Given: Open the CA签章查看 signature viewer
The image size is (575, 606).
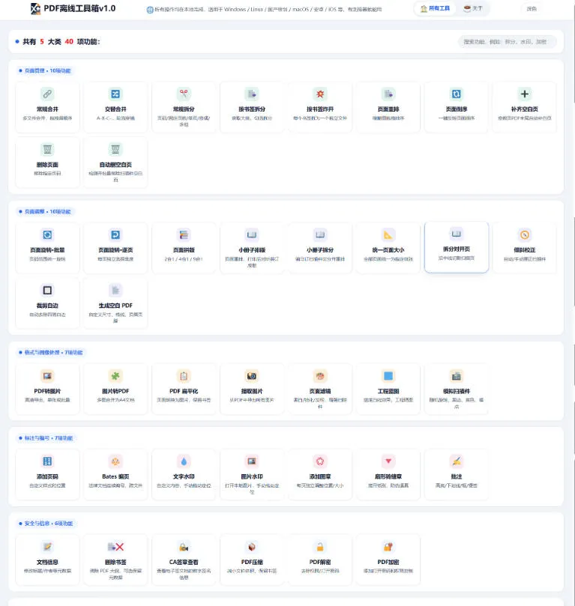Looking at the screenshot, I should 184,560.
